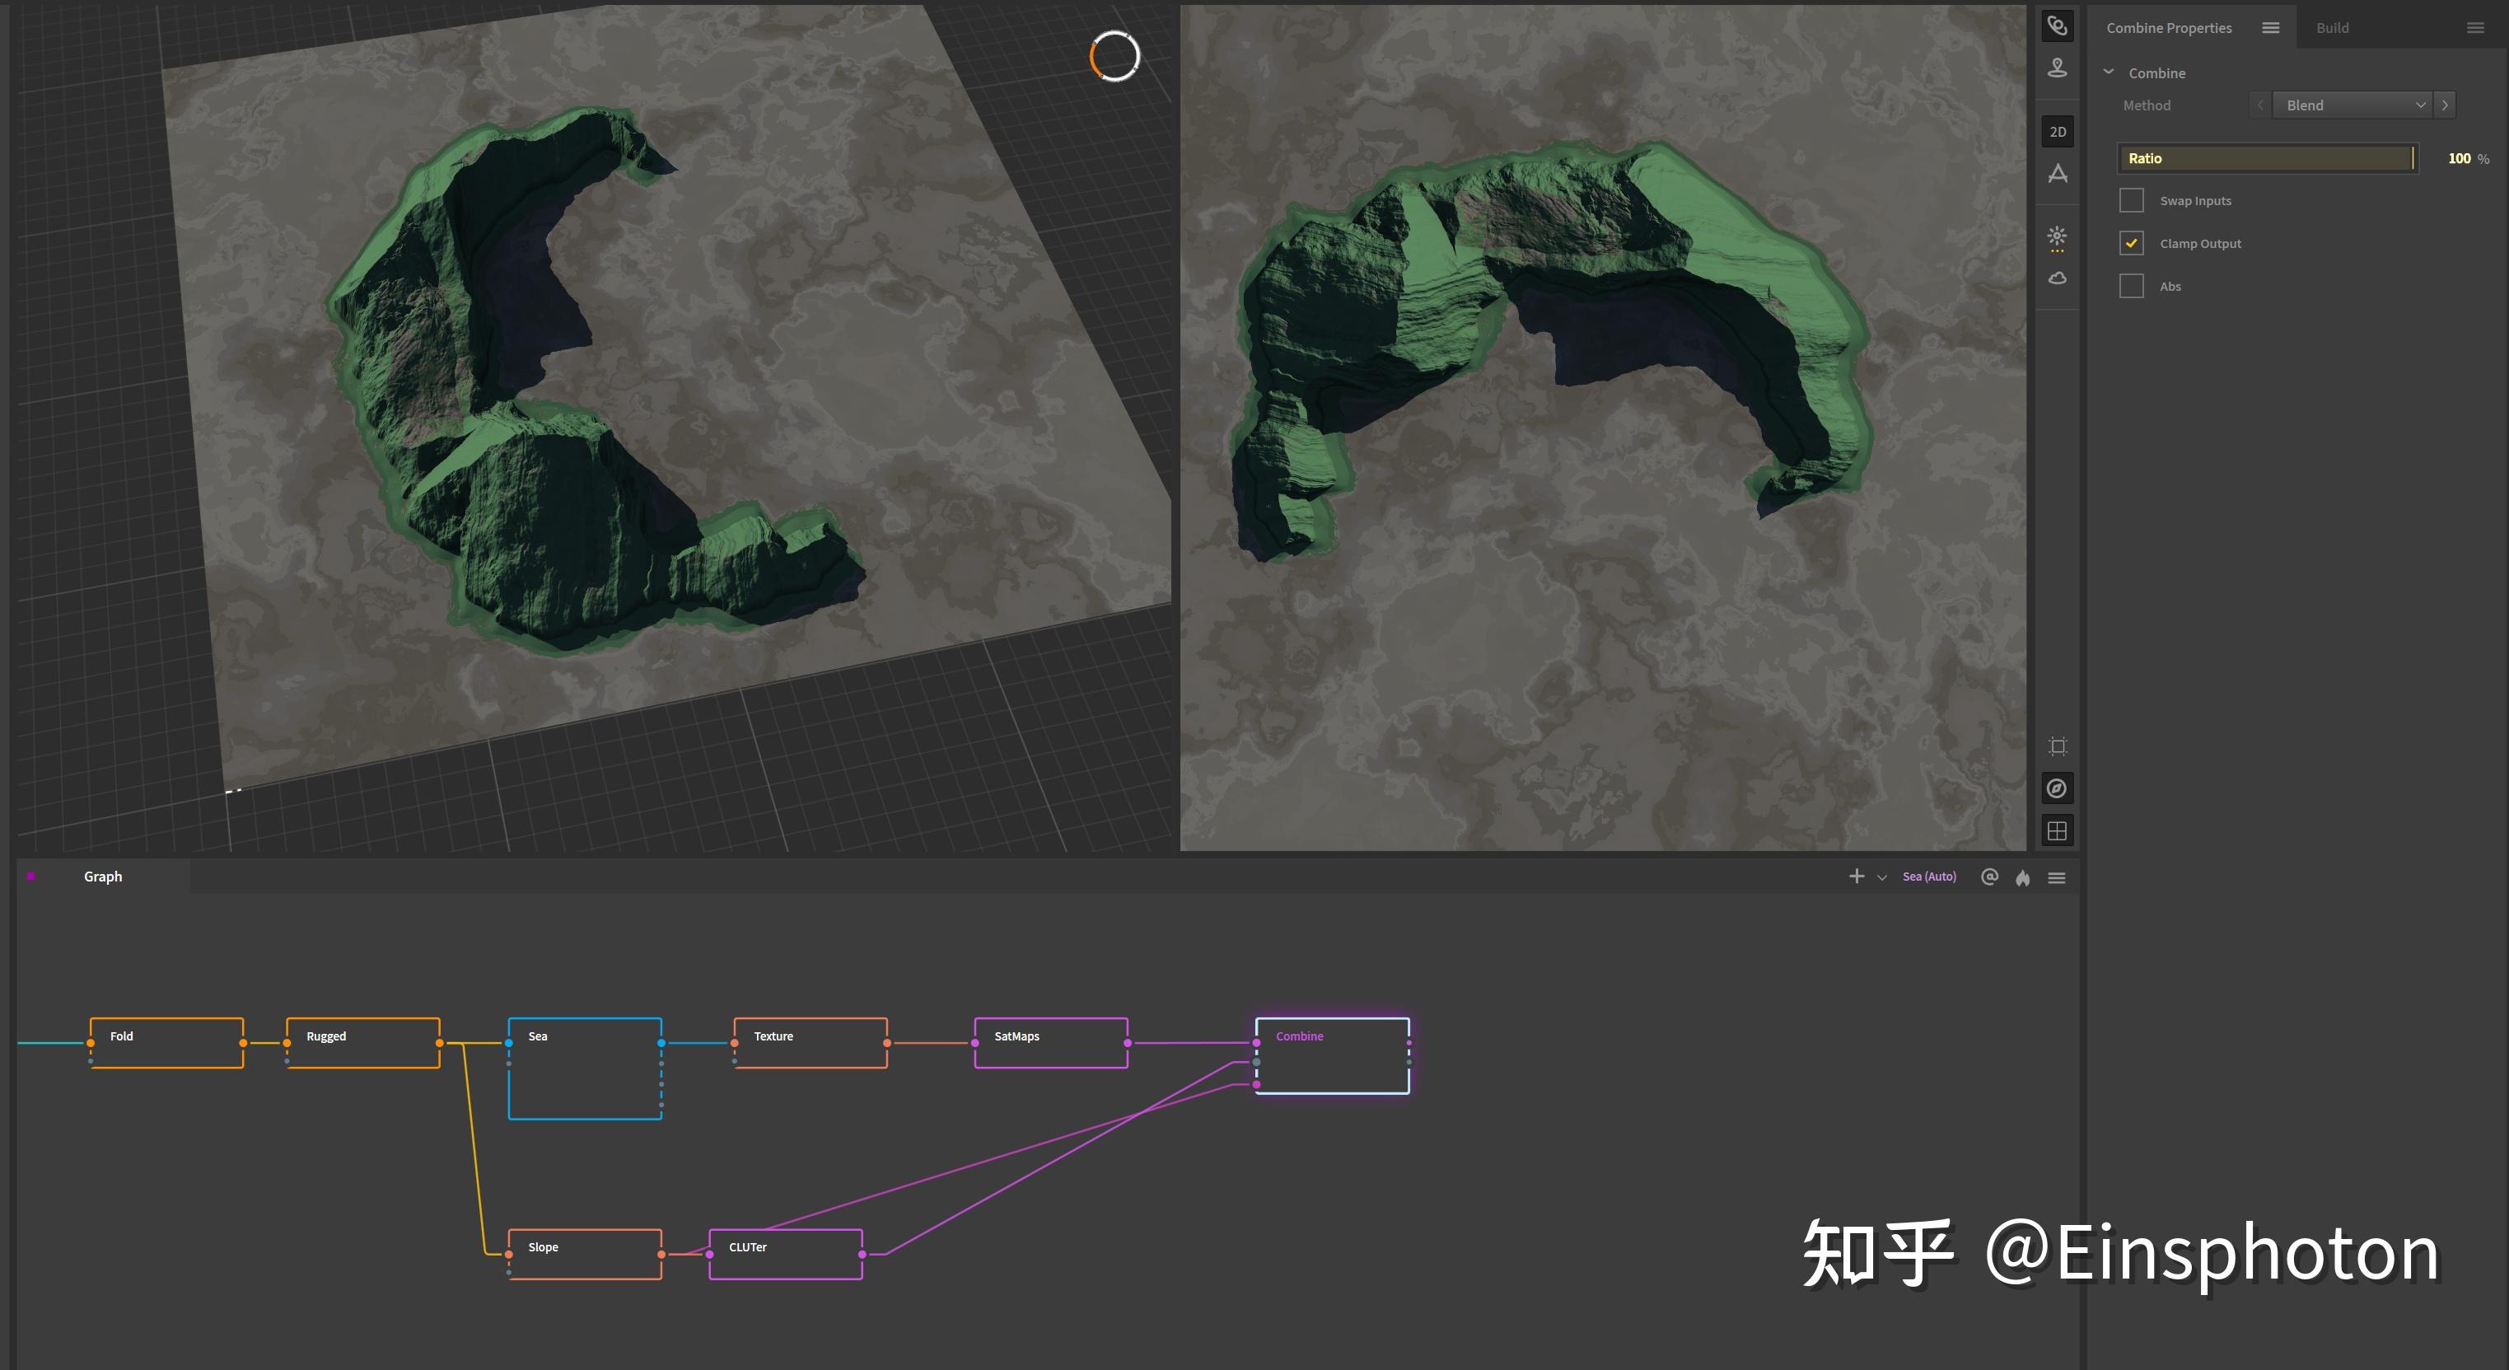Click the location pin viewport icon

2056,68
